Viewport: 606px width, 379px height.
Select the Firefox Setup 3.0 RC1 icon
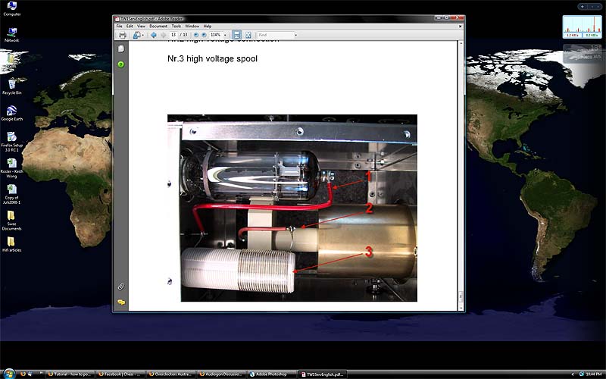pyautogui.click(x=12, y=142)
